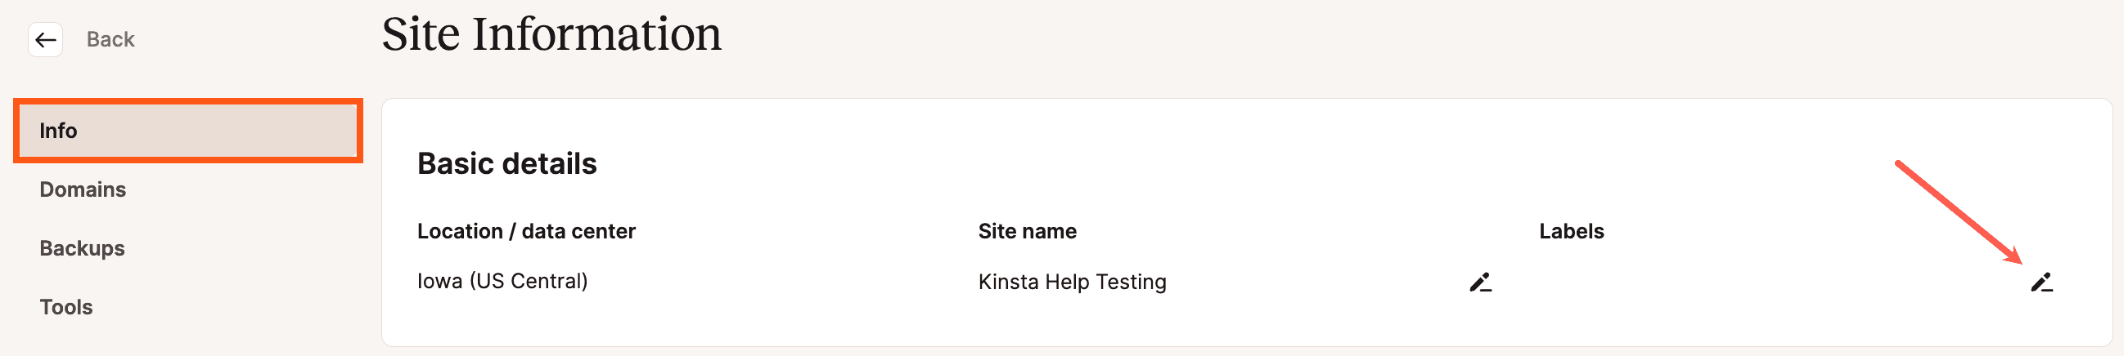Image resolution: width=2124 pixels, height=356 pixels.
Task: Switch to the Tools sidebar section
Action: [x=66, y=308]
